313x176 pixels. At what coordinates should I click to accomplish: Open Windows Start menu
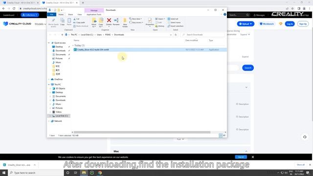pyautogui.click(x=4, y=173)
